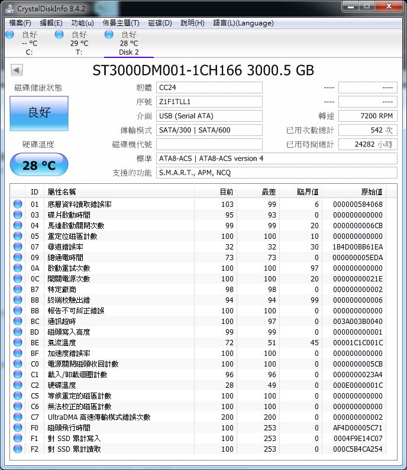Click status icon for attribute BB
The image size is (407, 470).
18,310
